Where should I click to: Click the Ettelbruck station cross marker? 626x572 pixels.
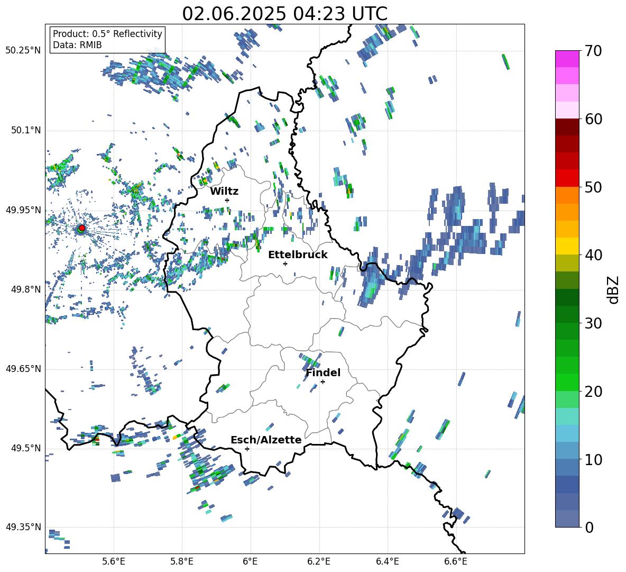point(285,264)
